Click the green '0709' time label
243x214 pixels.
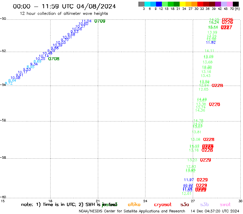[100, 21]
